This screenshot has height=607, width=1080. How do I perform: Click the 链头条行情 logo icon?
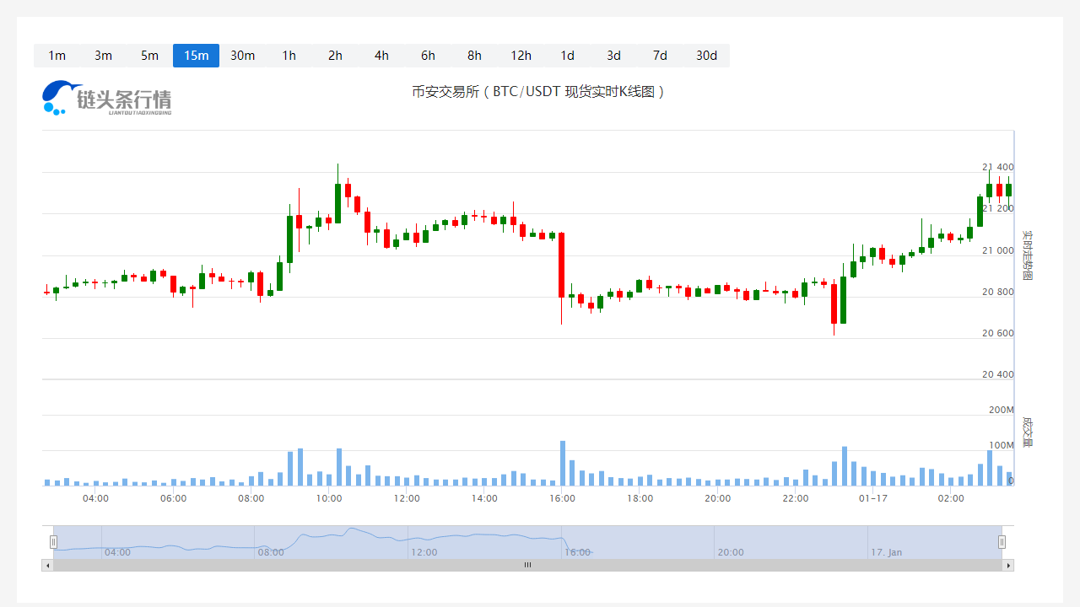pyautogui.click(x=62, y=97)
